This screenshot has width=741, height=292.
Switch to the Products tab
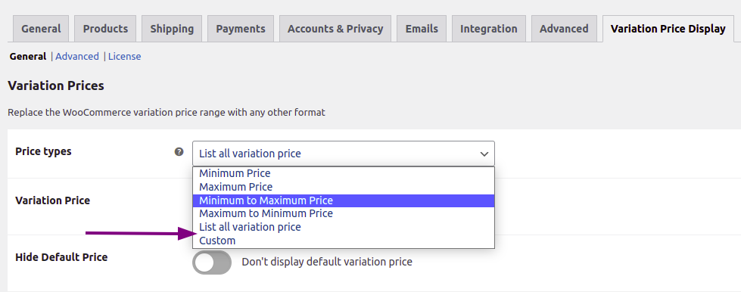coord(105,29)
